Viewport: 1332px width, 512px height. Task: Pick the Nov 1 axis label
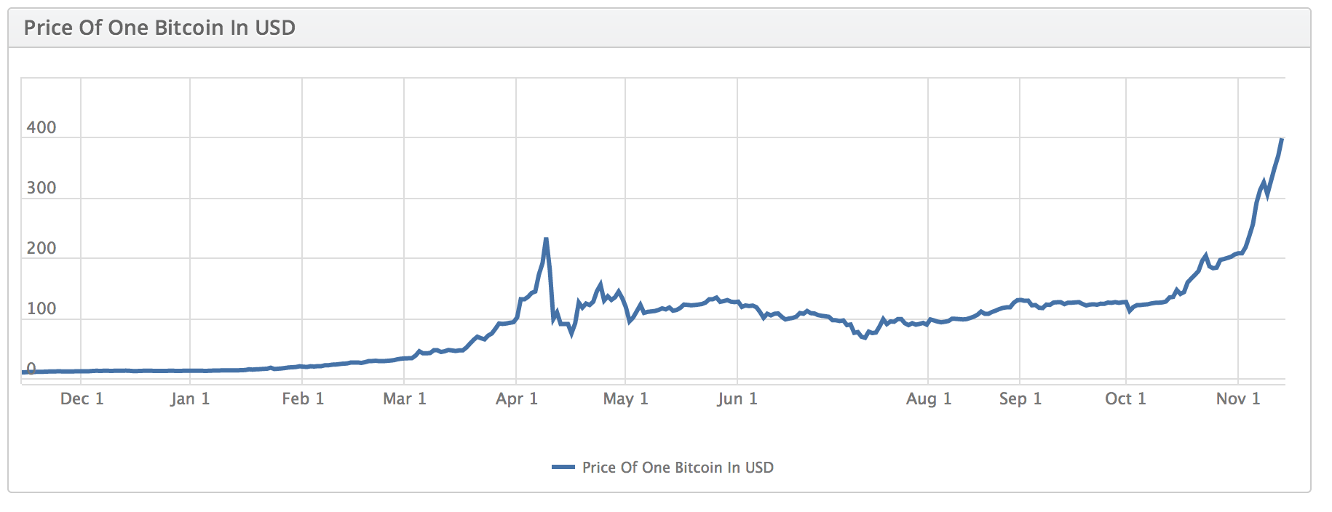[1238, 399]
